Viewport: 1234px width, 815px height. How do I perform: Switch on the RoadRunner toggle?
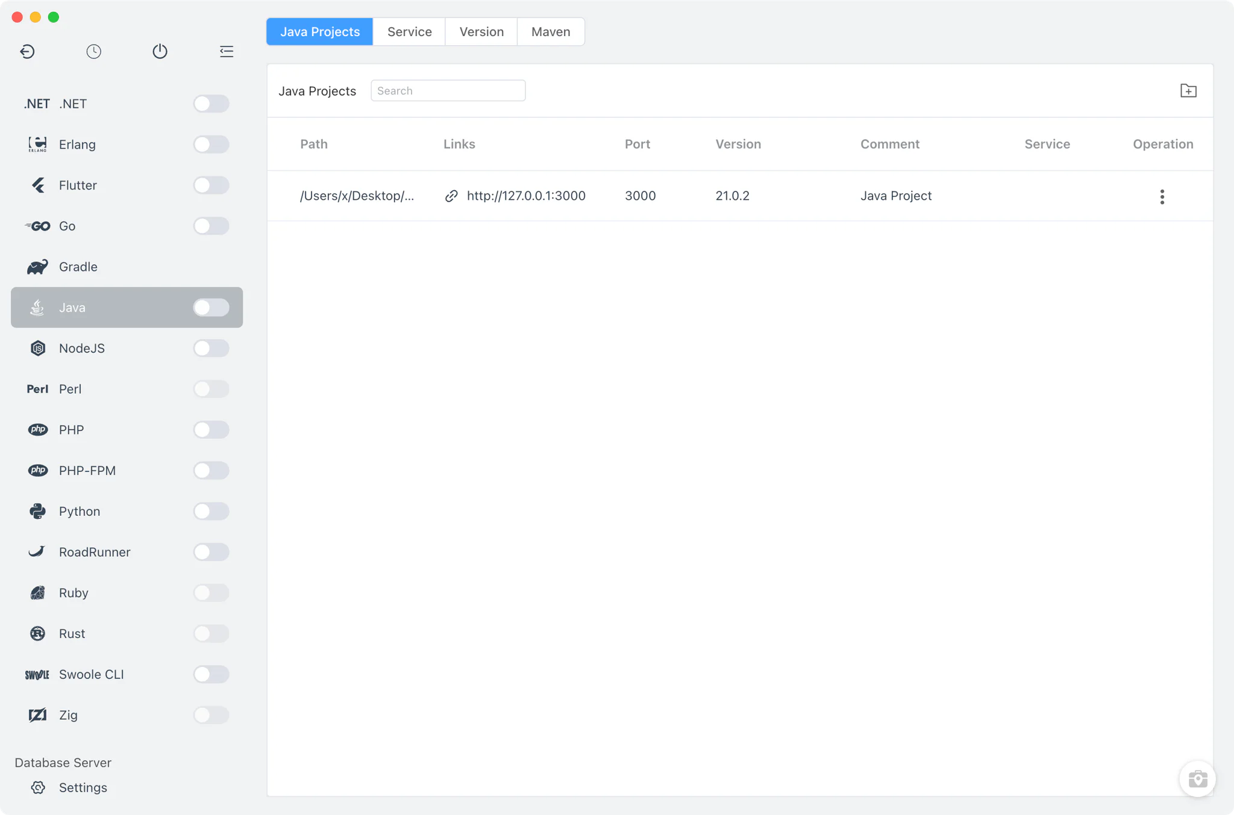point(211,552)
